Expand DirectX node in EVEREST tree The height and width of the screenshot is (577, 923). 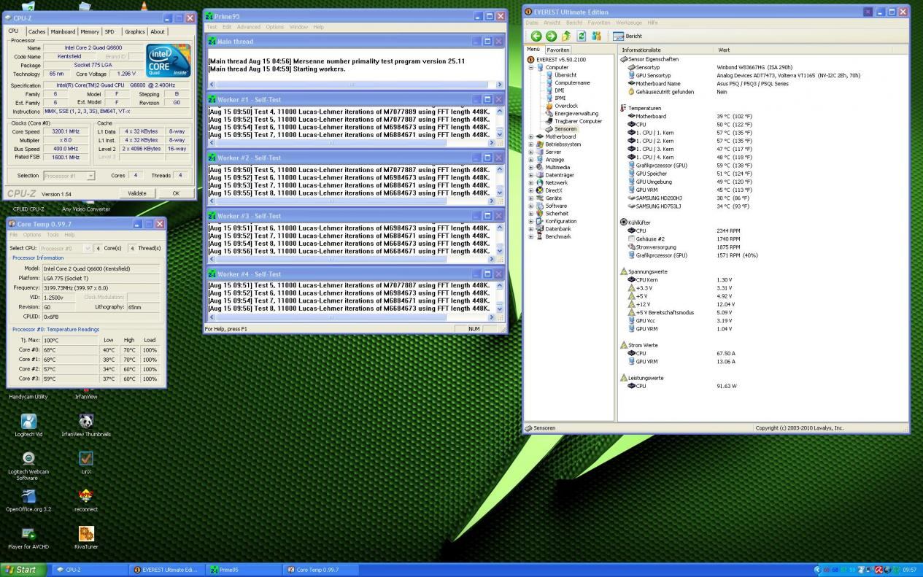pyautogui.click(x=530, y=190)
